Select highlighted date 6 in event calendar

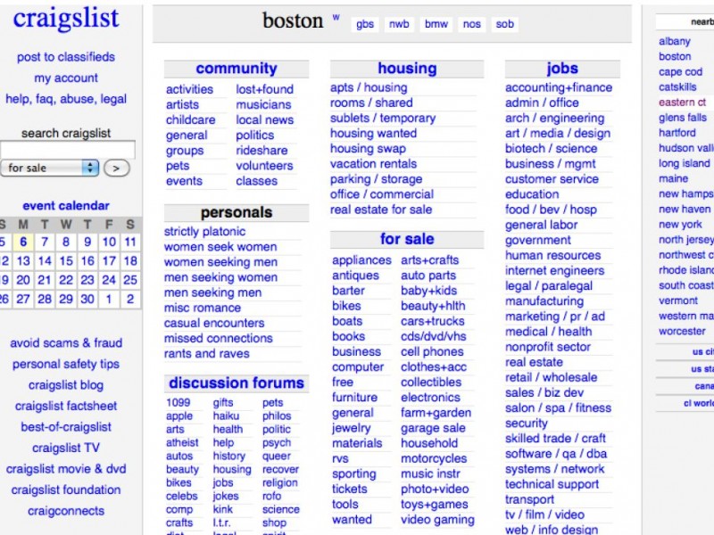[x=23, y=242]
